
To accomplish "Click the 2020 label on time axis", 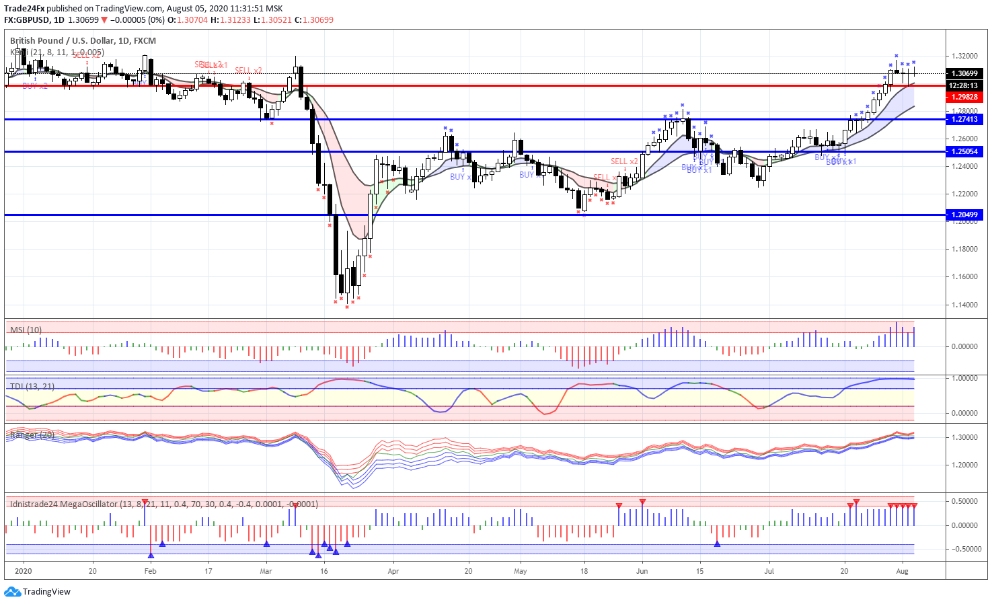I will [x=24, y=572].
